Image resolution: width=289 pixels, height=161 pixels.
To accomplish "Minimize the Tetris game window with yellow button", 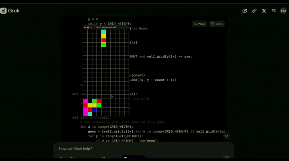I will [x=88, y=28].
